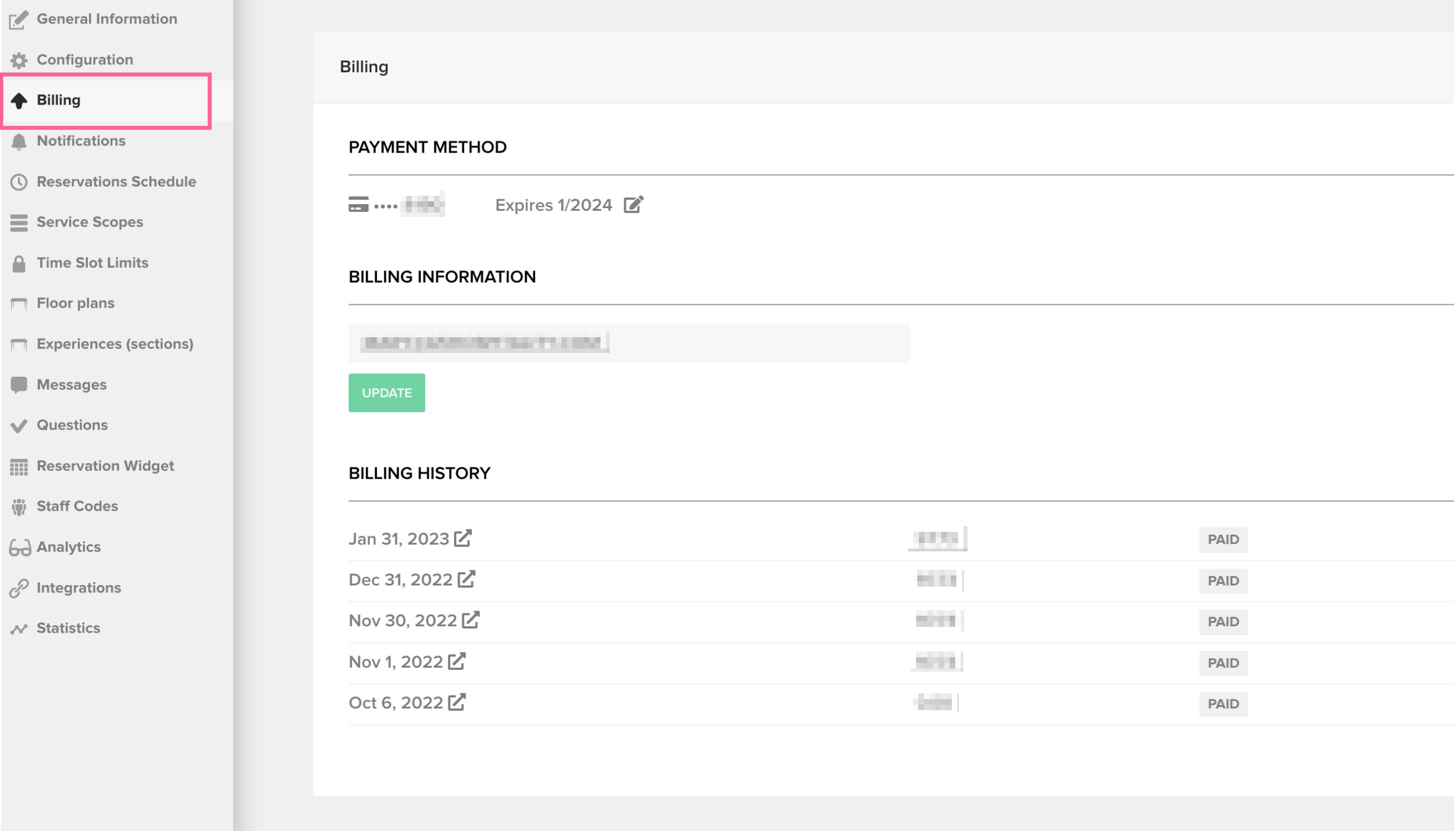Viewport: 1454px width, 831px height.
Task: Open the Nov 1, 2022 invoice external link icon
Action: 456,661
